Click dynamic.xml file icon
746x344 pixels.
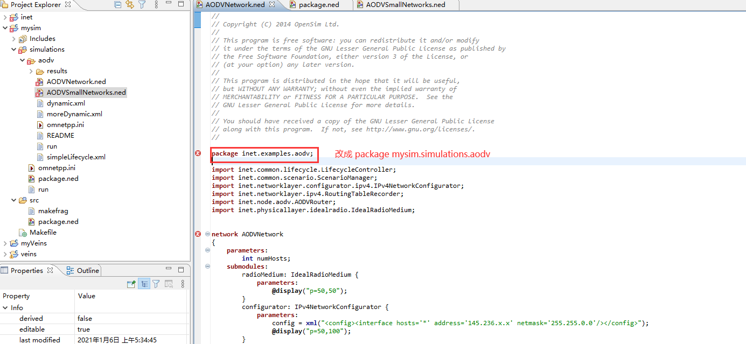(x=40, y=103)
